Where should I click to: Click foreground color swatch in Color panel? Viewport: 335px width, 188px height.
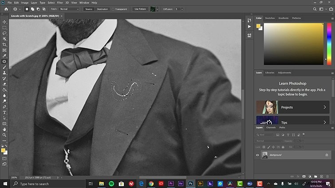pyautogui.click(x=258, y=26)
